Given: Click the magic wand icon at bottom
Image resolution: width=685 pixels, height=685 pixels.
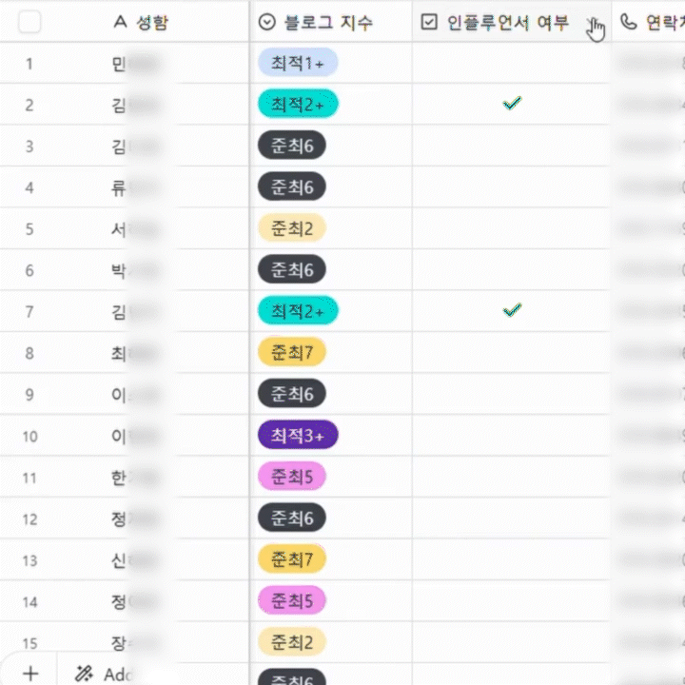Looking at the screenshot, I should coord(84,674).
